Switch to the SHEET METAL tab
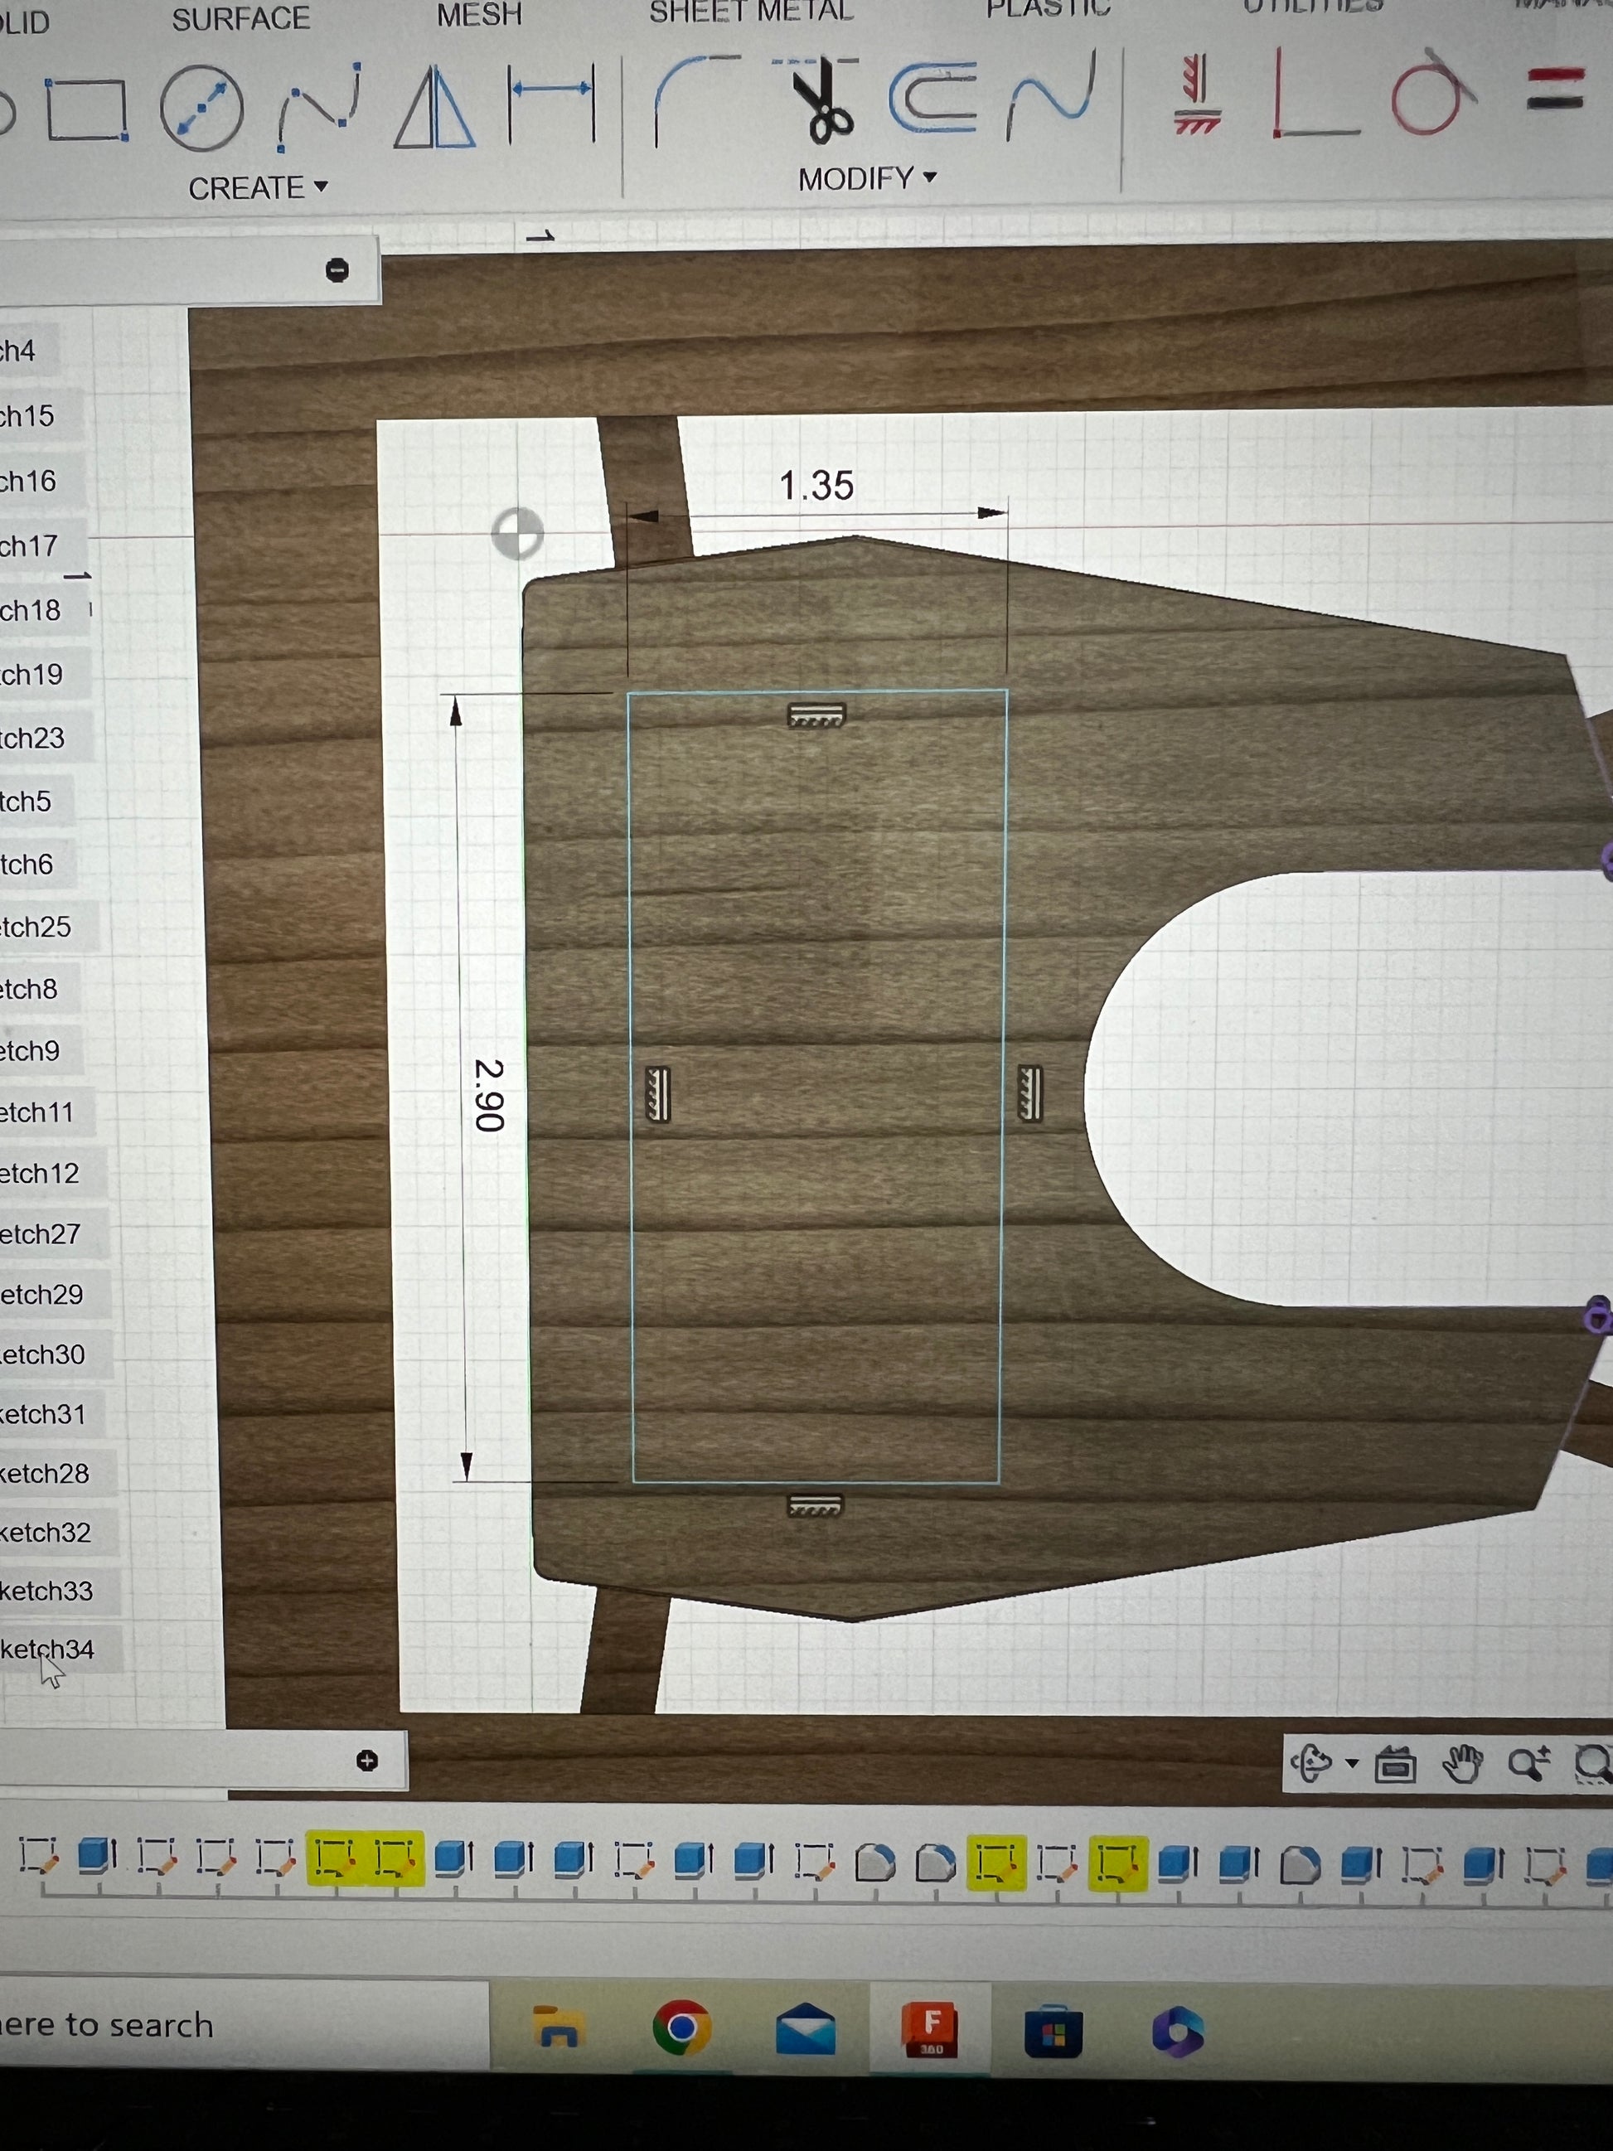The height and width of the screenshot is (2151, 1613). [751, 12]
